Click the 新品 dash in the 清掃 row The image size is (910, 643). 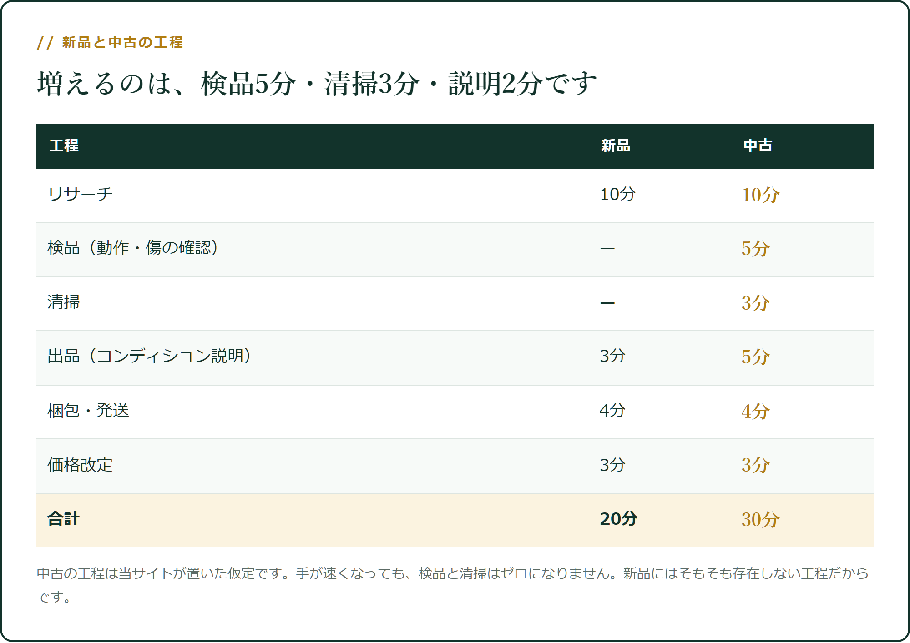[607, 303]
